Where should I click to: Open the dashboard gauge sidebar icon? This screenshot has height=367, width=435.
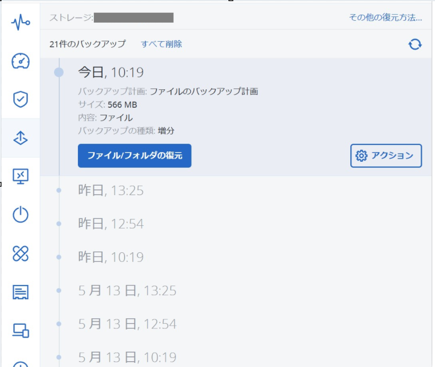point(21,61)
